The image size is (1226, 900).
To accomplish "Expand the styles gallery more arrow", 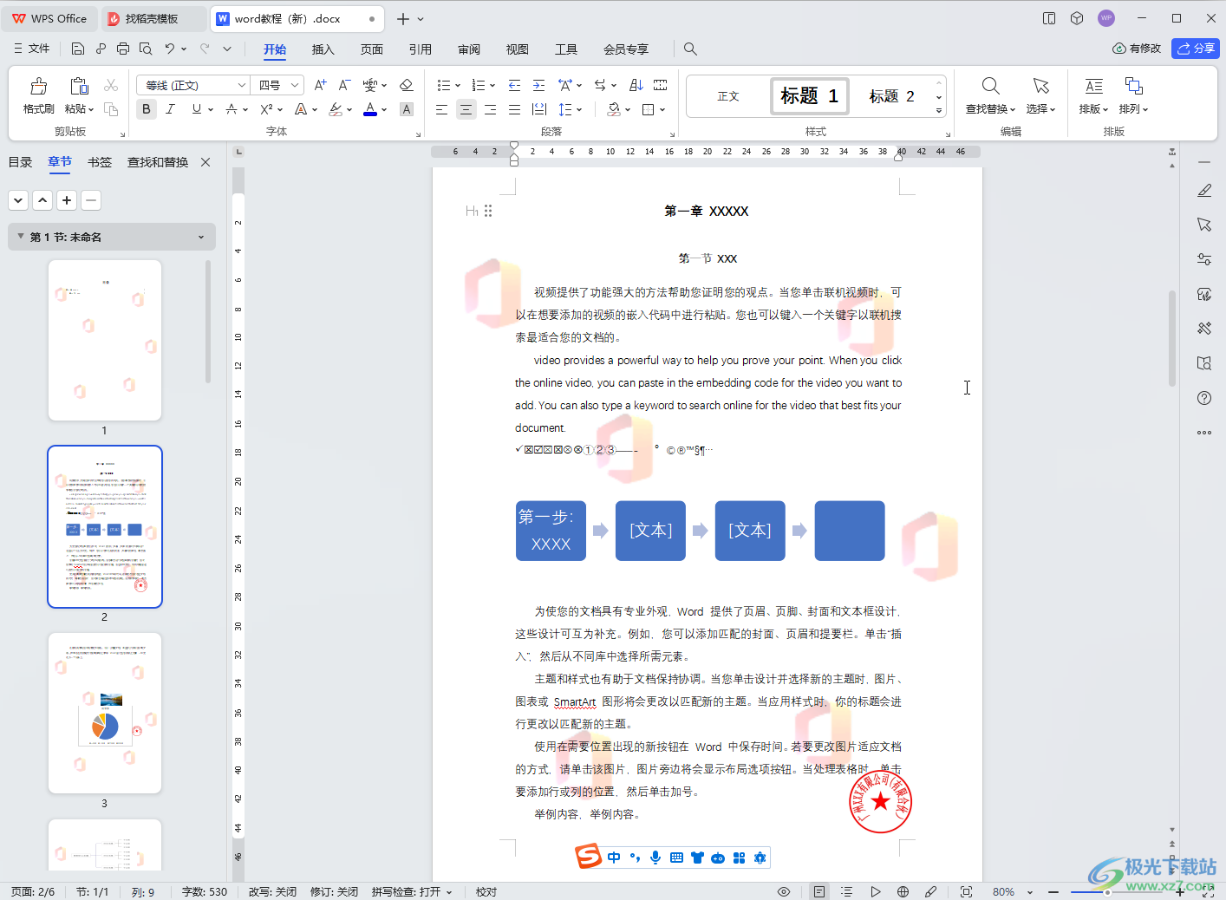I will coord(938,111).
